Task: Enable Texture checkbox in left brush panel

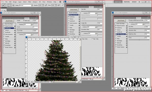Action: 4,30
